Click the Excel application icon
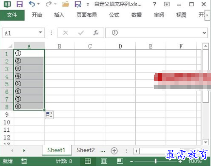 [x=7, y=4]
